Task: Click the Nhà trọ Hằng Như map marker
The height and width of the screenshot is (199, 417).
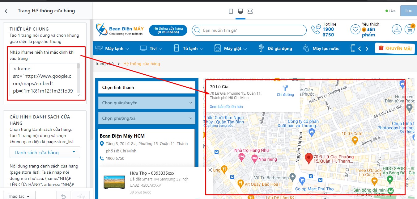Action: pyautogui.click(x=241, y=157)
